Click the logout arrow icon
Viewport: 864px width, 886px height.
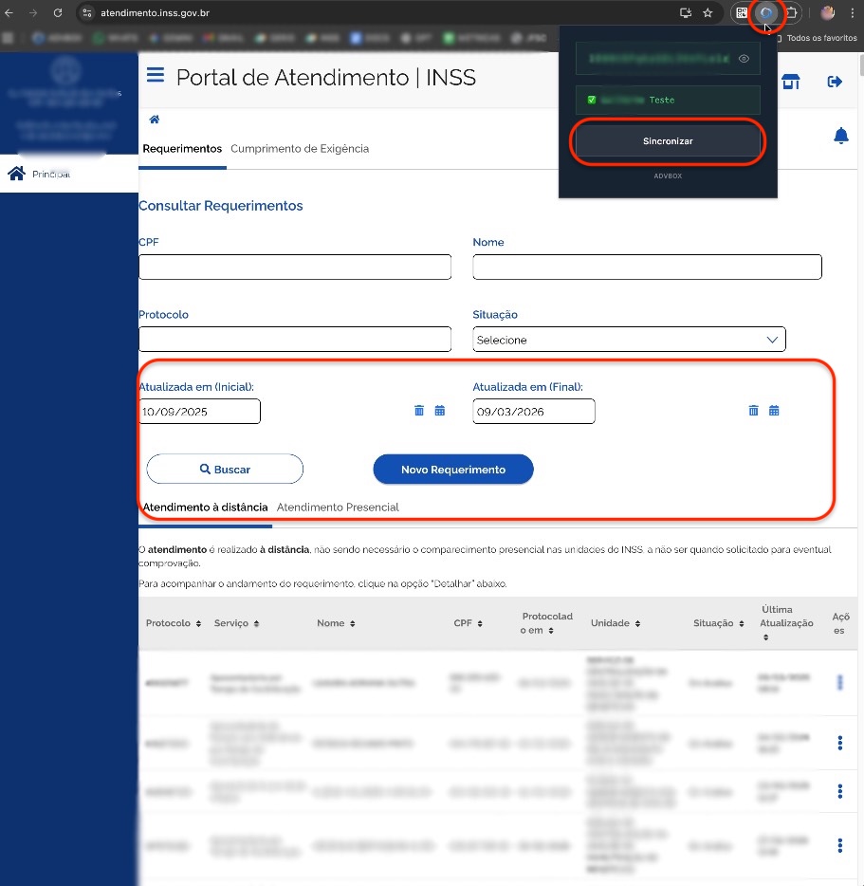coord(835,82)
